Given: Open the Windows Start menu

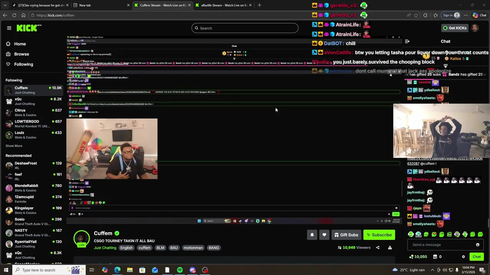Looking at the screenshot, I should point(7,270).
